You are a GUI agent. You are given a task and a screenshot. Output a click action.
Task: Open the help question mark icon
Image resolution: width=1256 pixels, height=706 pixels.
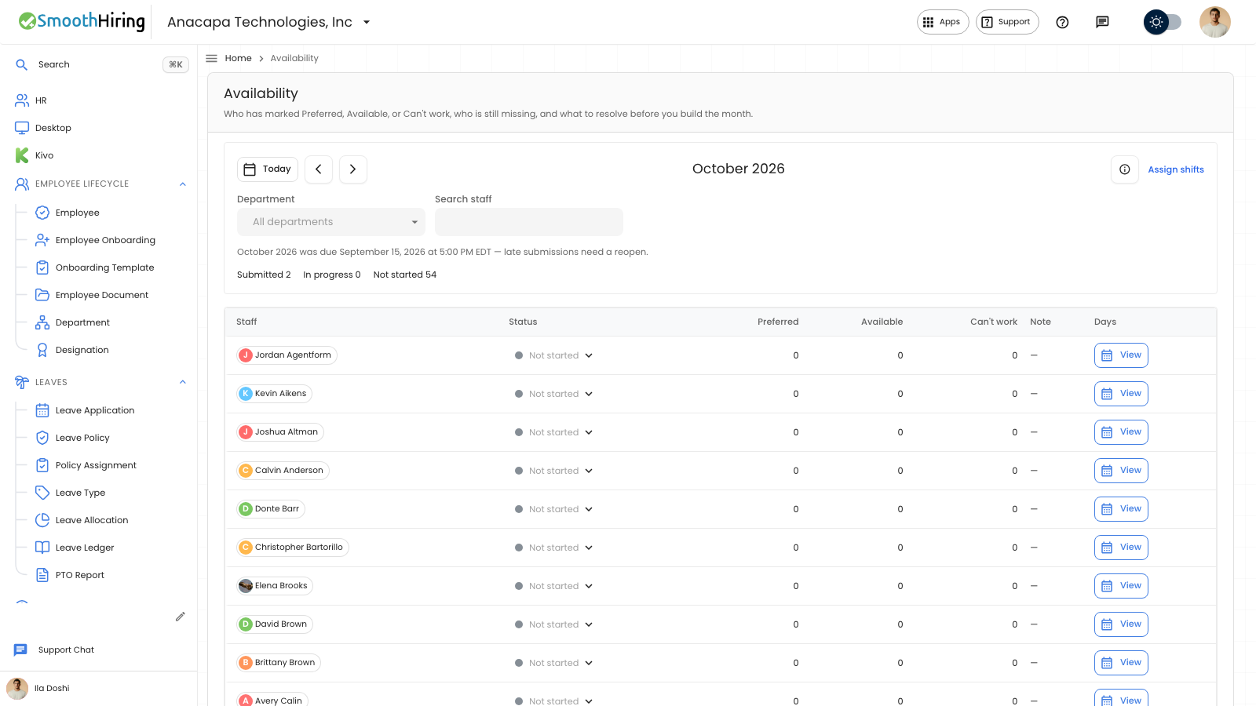[1062, 22]
